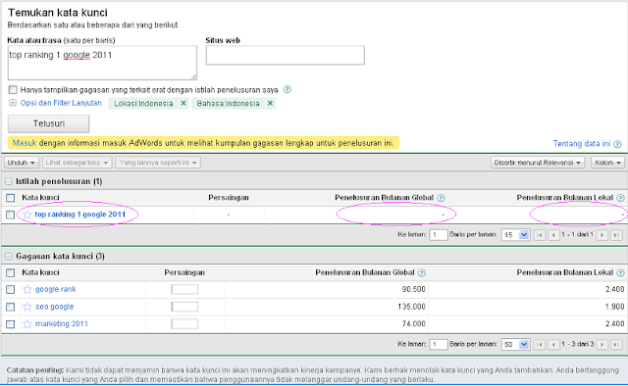Screen dimensions: 628x386
Task: Open the Kolom dropdown
Action: click(607, 163)
